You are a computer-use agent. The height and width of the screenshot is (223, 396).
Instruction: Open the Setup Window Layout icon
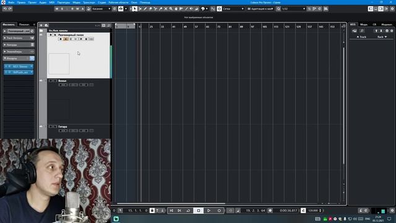tap(386, 9)
